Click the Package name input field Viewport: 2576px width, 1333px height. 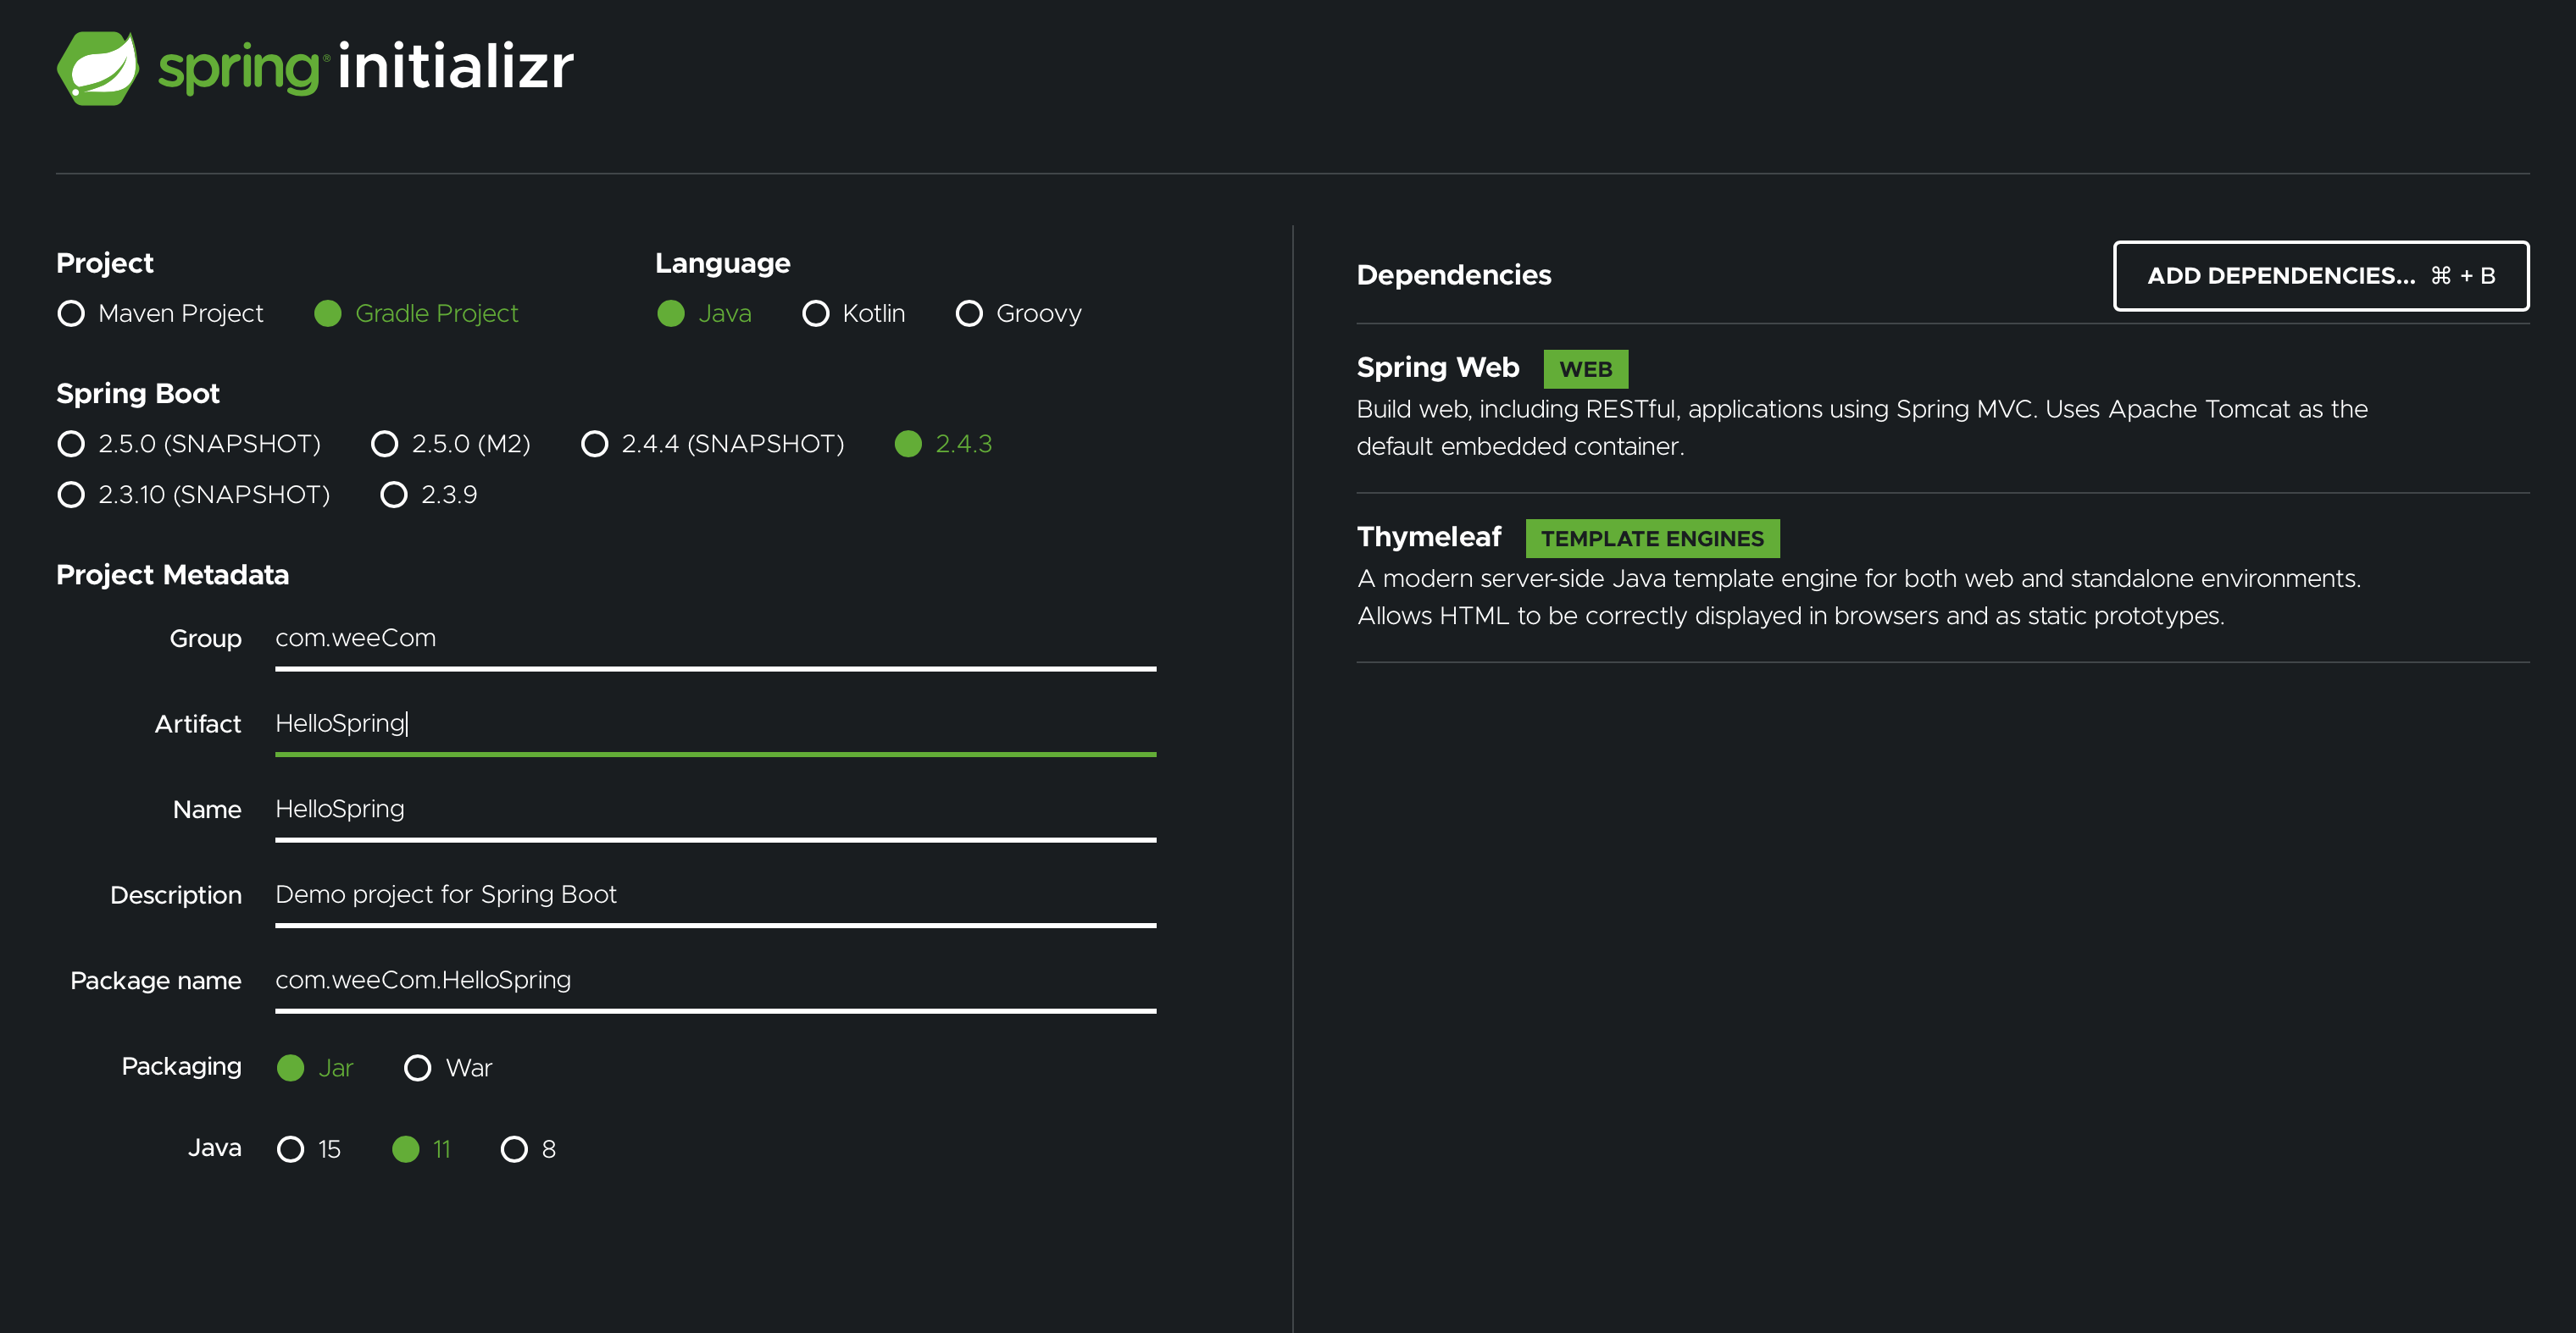tap(716, 982)
